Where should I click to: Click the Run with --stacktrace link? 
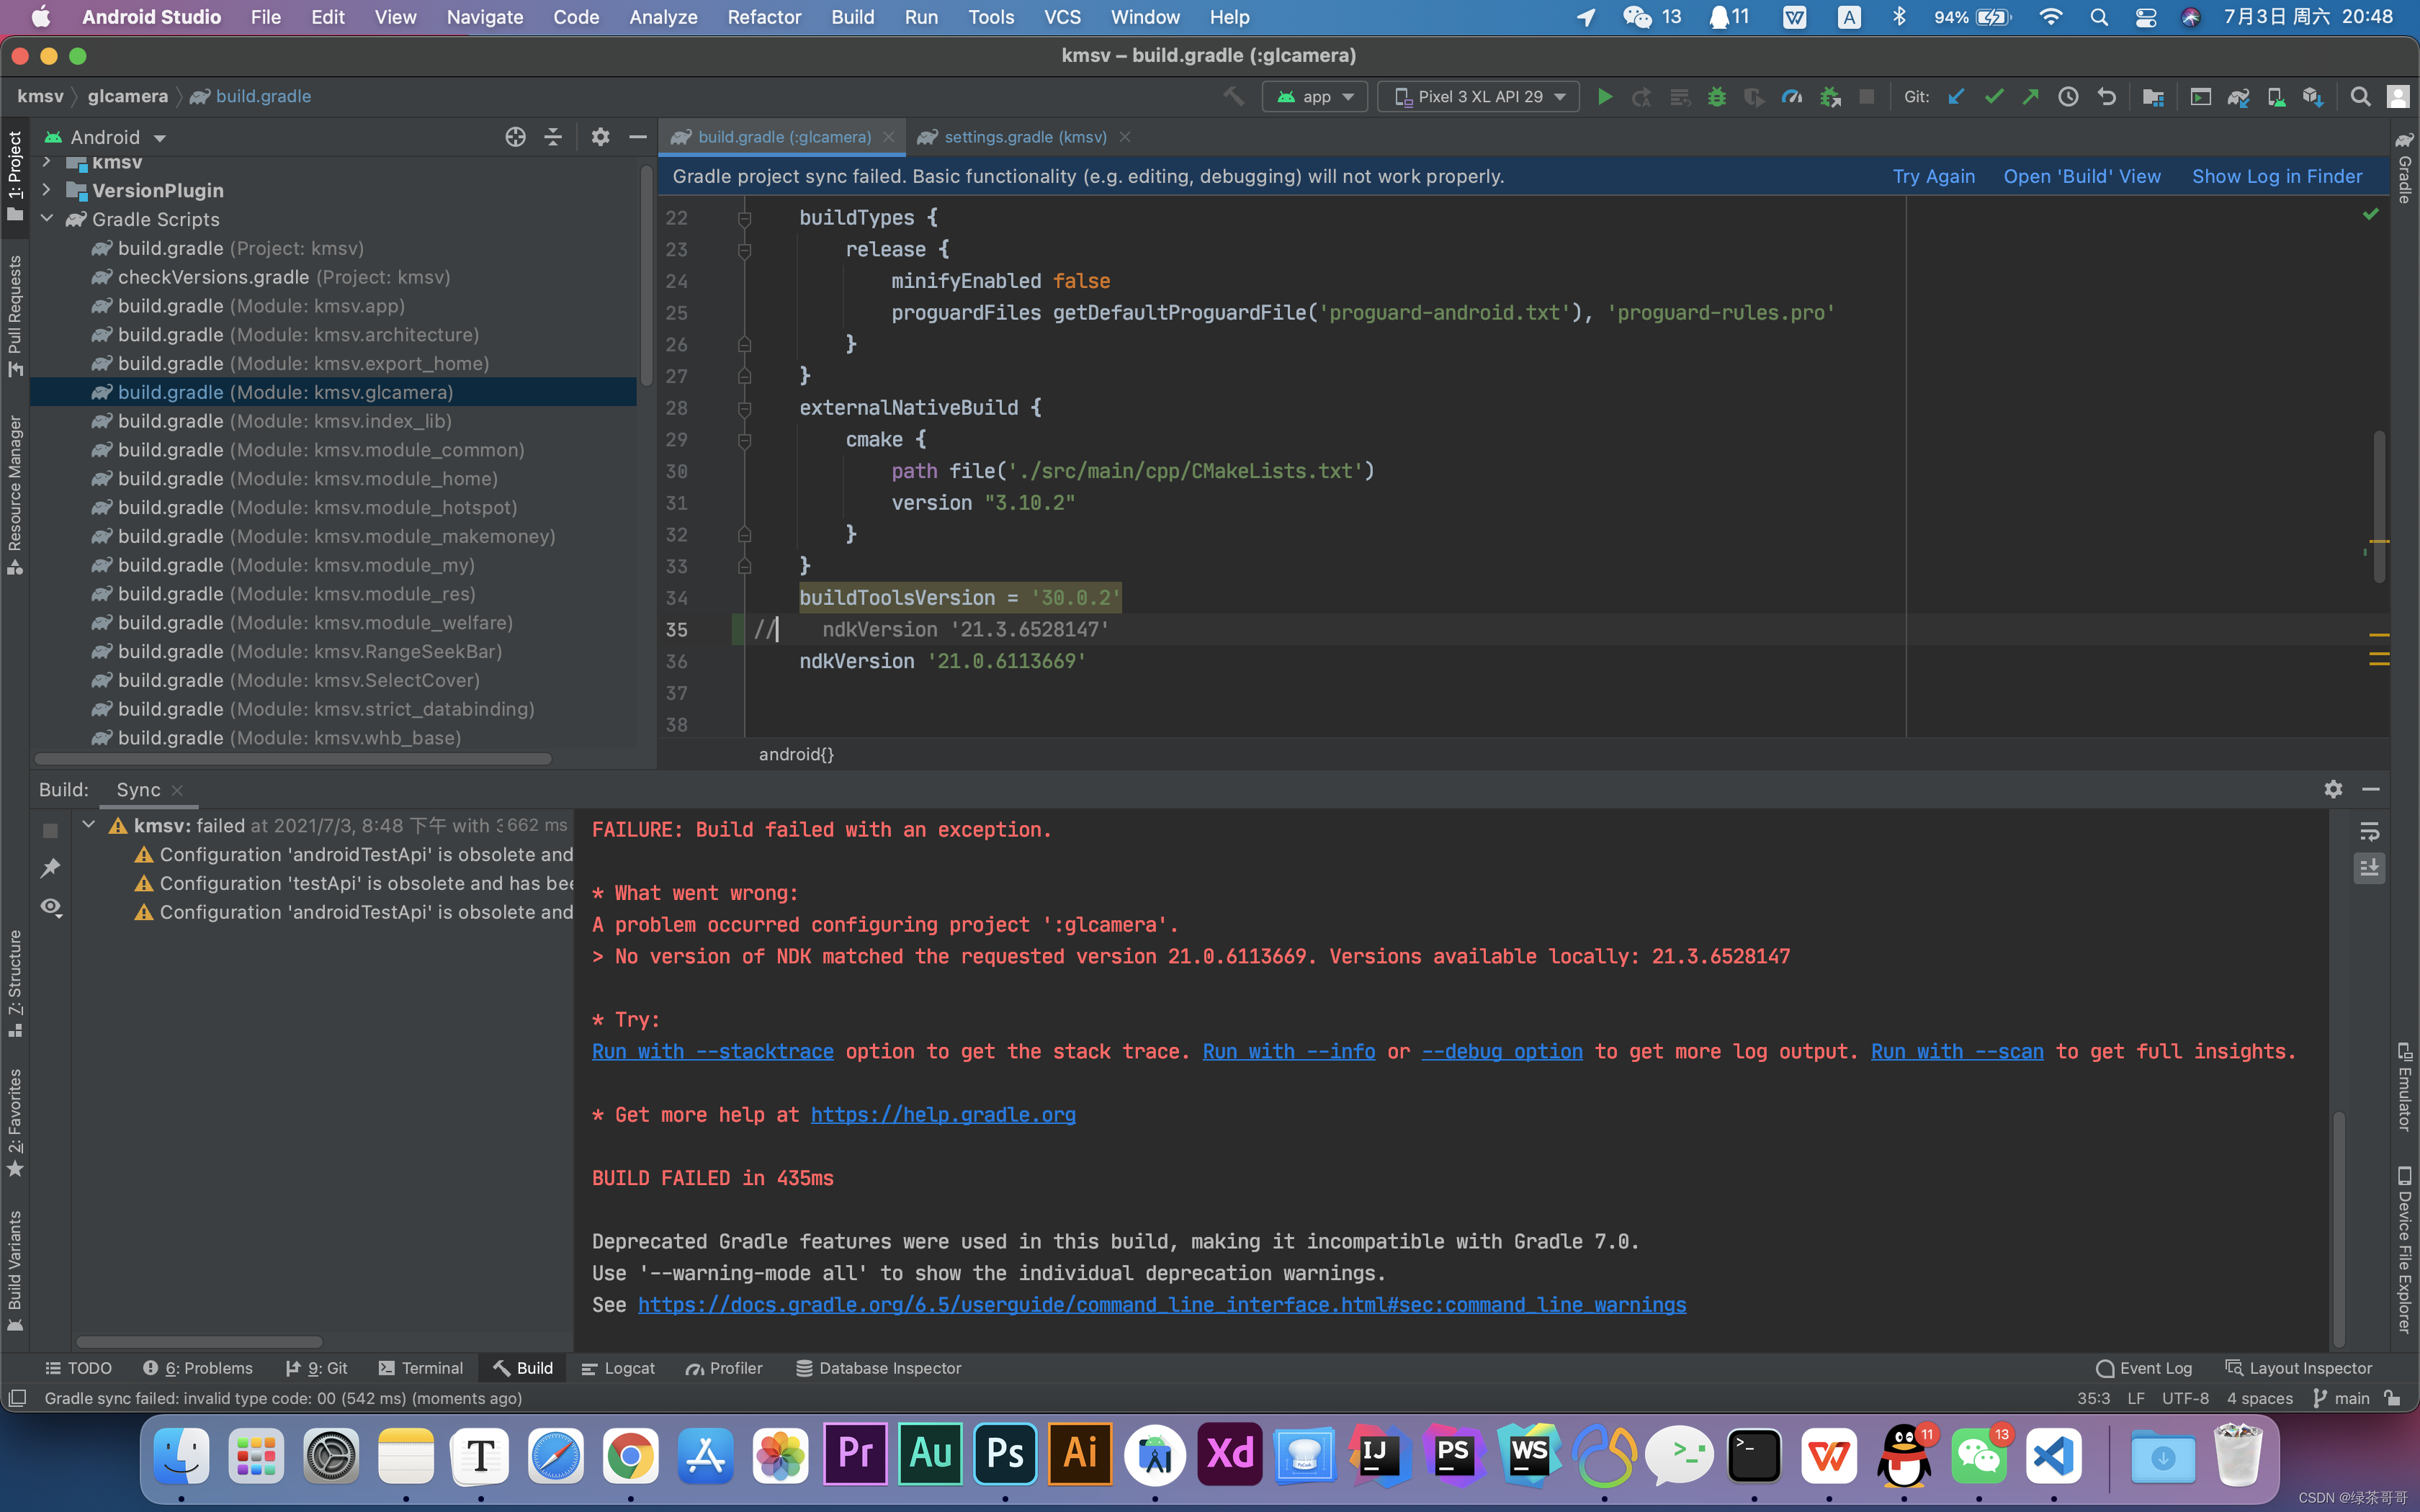tap(712, 1051)
